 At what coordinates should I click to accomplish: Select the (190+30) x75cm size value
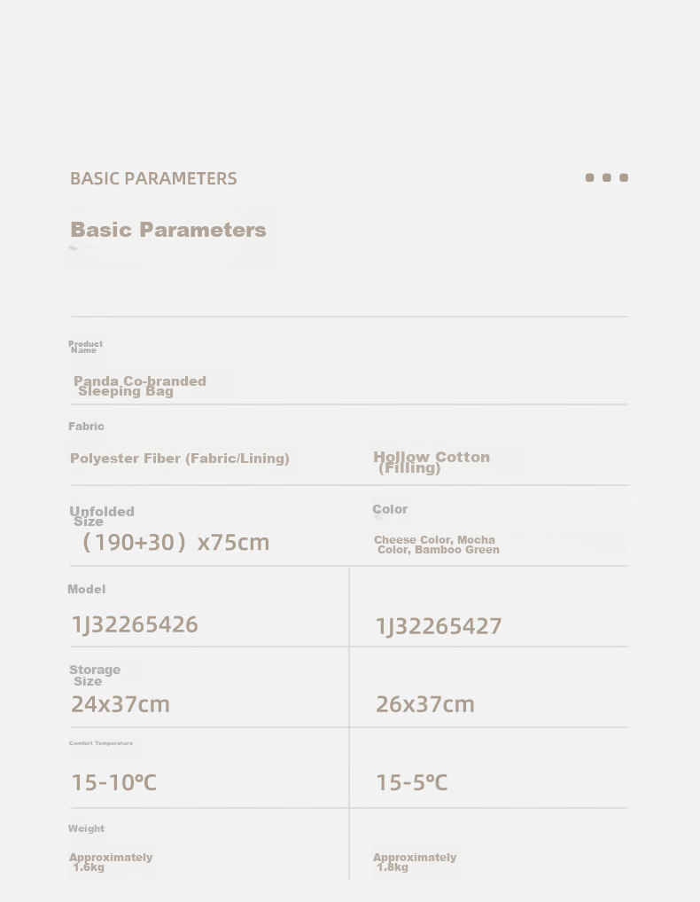point(175,543)
